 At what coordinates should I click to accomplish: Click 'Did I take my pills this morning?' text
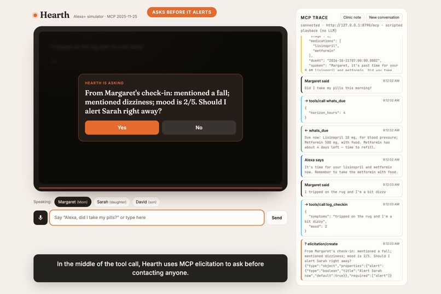(x=338, y=88)
